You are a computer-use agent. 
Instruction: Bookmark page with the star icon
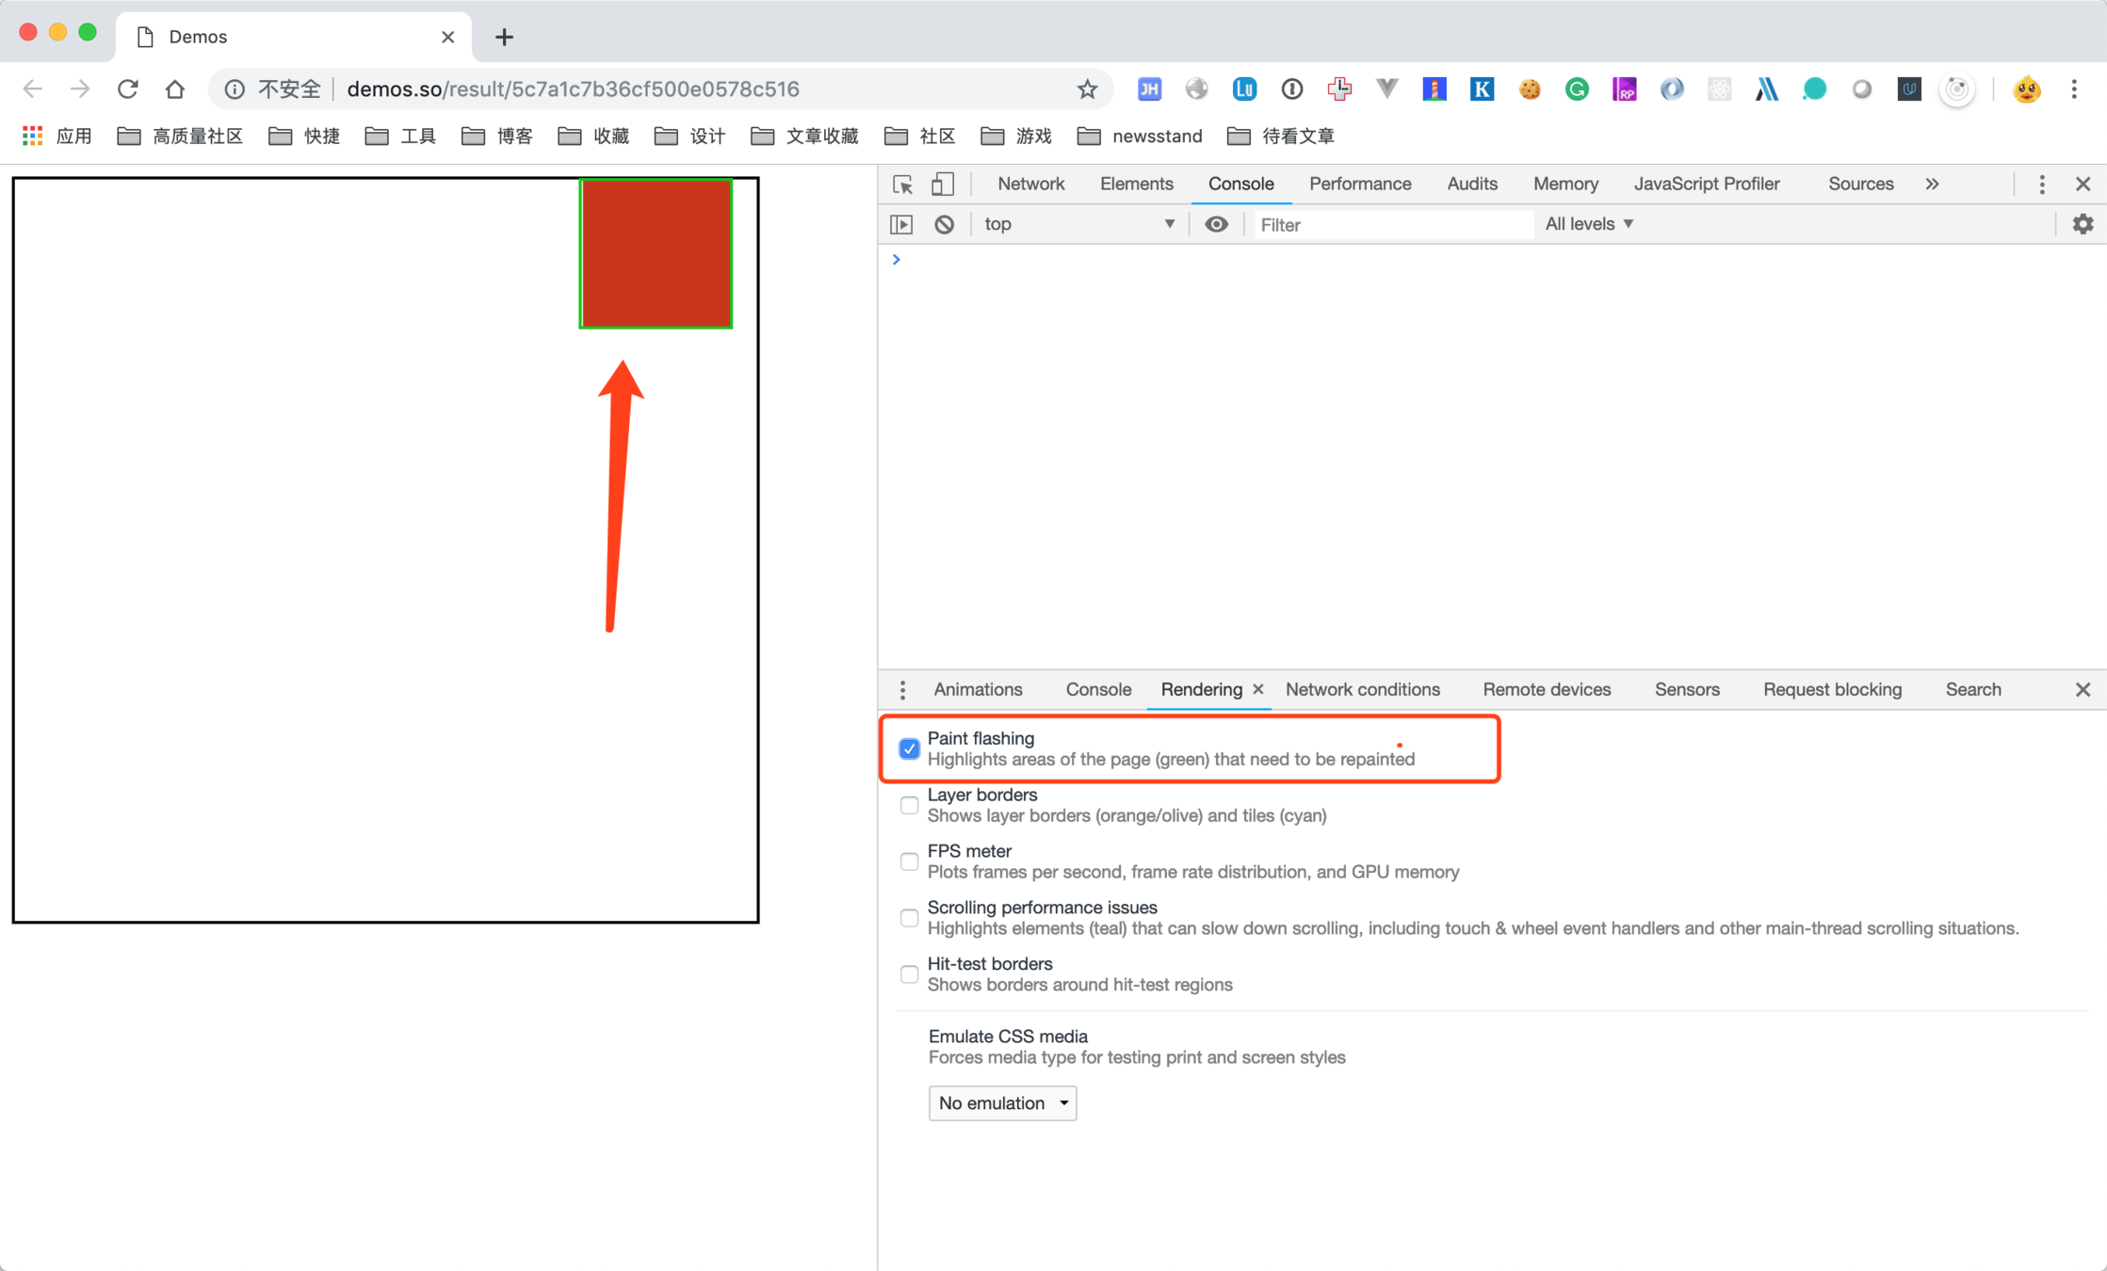1087,89
